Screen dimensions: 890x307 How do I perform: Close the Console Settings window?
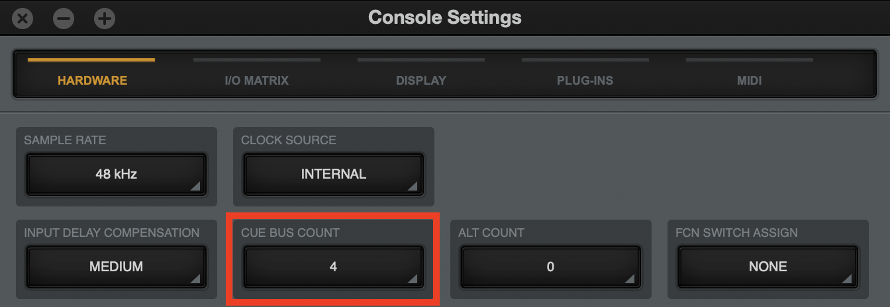pos(22,18)
